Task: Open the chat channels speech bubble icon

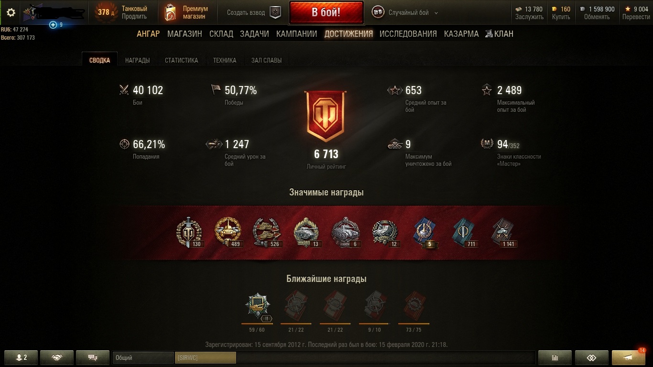Action: (x=93, y=357)
